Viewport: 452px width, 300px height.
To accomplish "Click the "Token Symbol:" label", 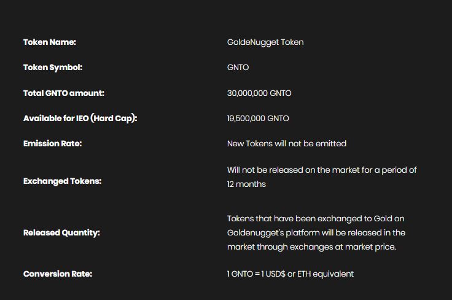I will 53,68.
